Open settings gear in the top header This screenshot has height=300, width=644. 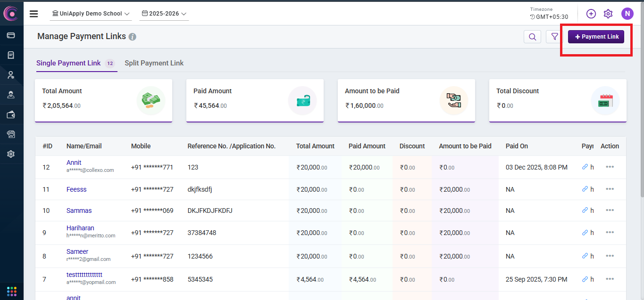[608, 14]
